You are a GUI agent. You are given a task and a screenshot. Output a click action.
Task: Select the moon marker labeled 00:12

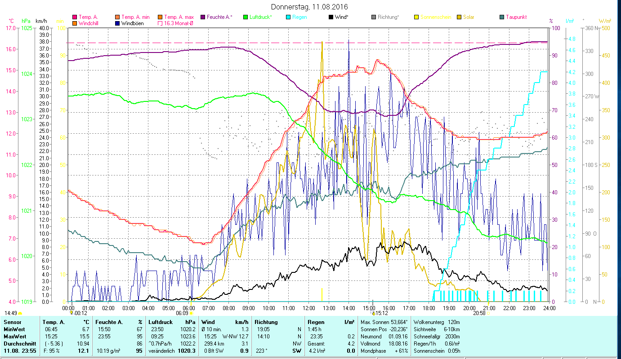tap(71, 313)
